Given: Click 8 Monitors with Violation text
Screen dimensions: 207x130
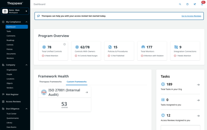Looking at the screenshot, I should (154, 56).
